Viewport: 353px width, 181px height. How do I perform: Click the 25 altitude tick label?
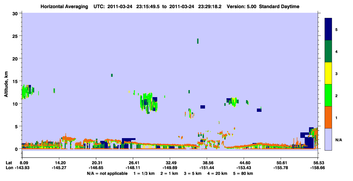pos(15,36)
